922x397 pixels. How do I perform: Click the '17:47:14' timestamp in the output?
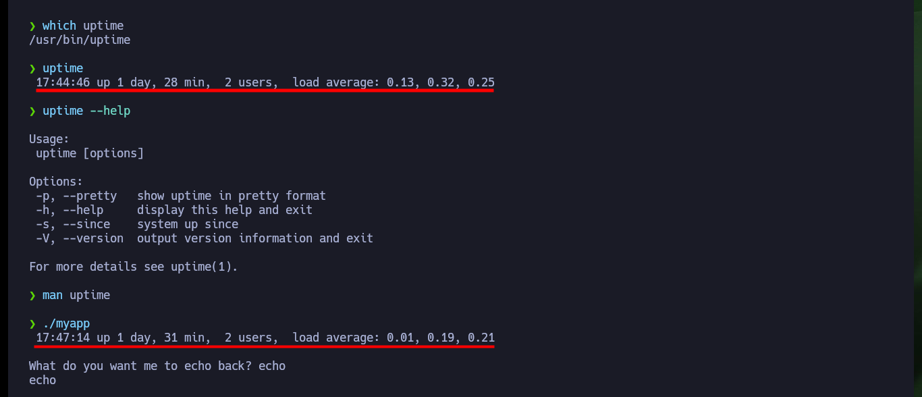click(63, 338)
